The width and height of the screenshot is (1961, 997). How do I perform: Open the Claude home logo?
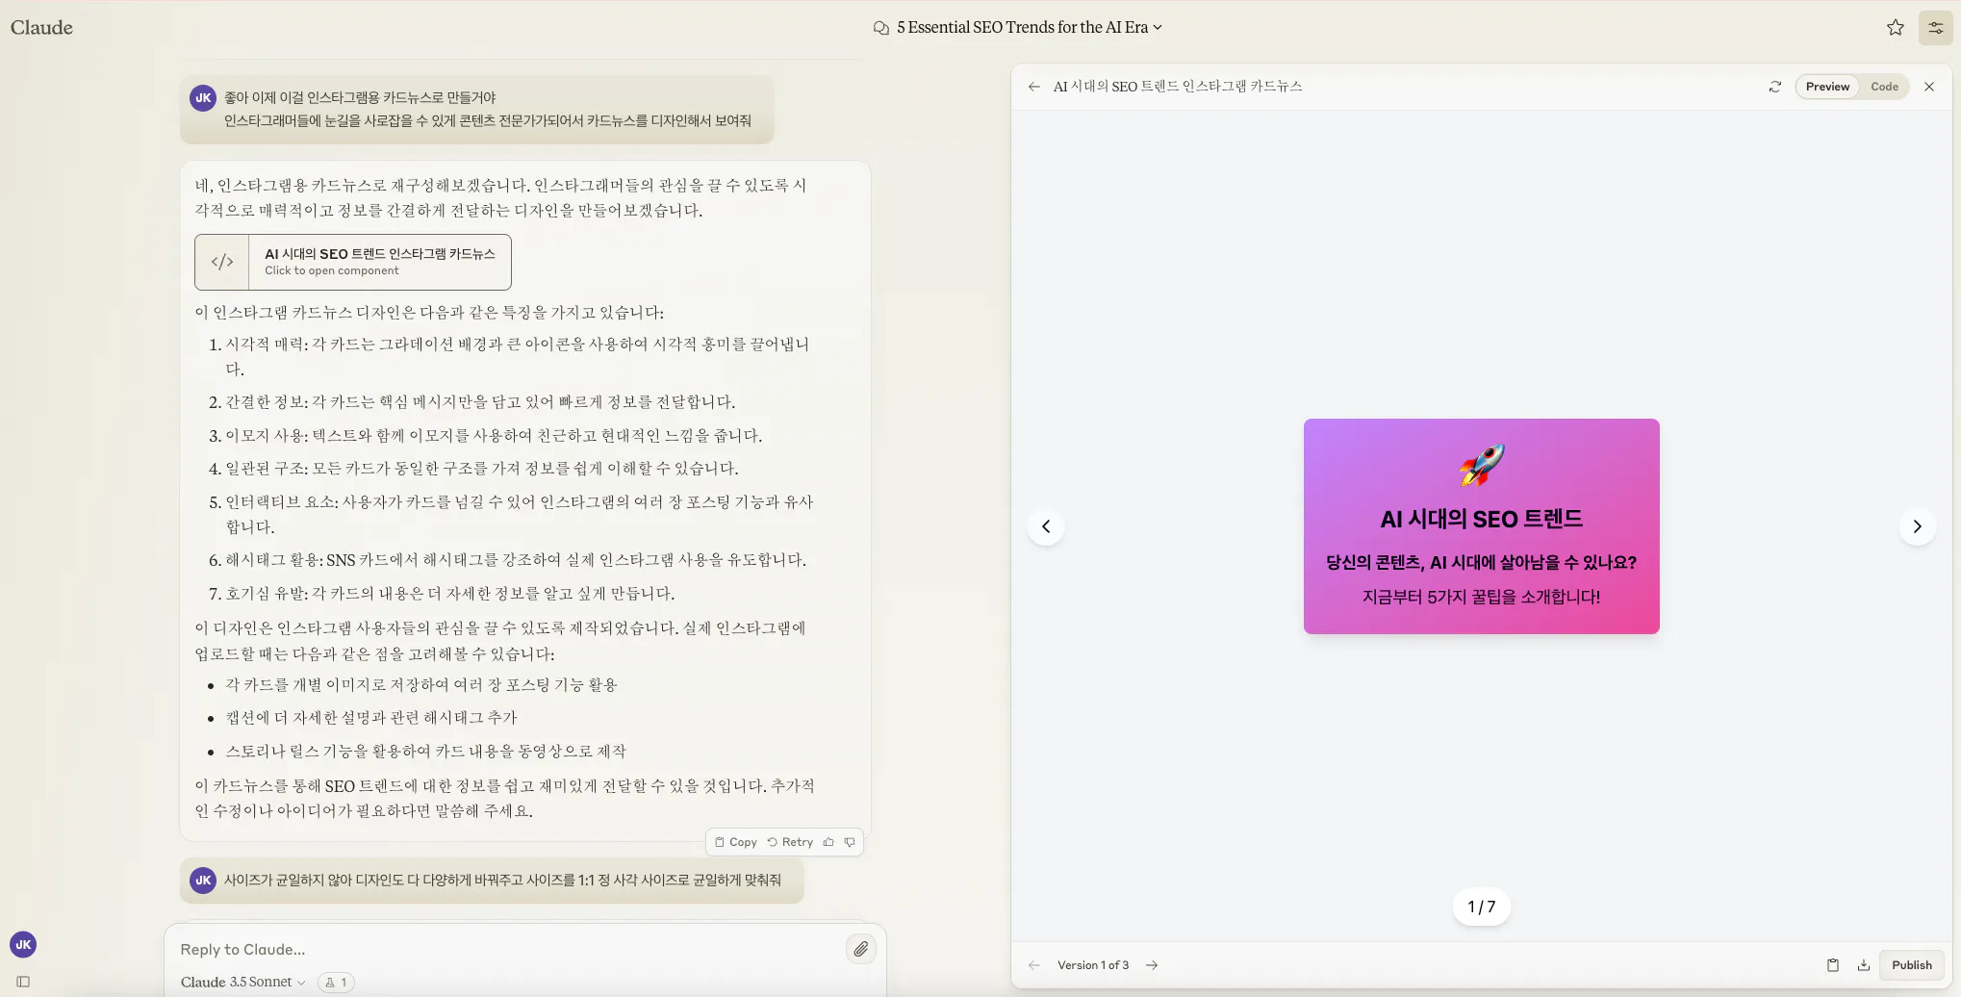[x=41, y=27]
